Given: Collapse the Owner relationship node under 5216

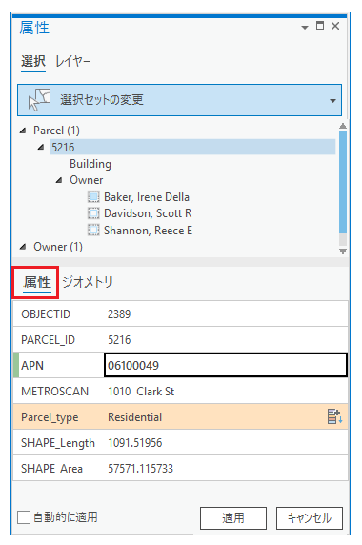Looking at the screenshot, I should [x=59, y=180].
